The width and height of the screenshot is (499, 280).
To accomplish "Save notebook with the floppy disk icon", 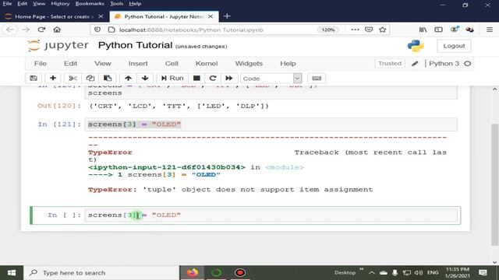I will [34, 78].
